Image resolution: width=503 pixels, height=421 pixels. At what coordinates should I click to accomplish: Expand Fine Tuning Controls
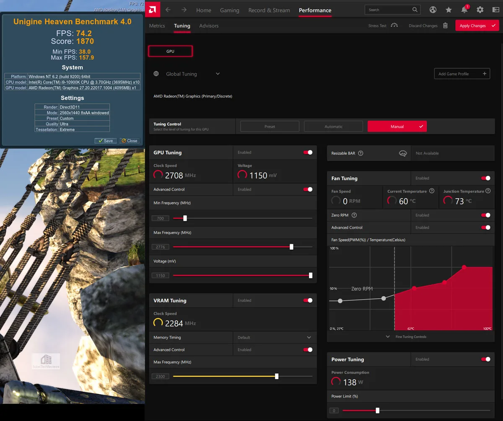(407, 337)
